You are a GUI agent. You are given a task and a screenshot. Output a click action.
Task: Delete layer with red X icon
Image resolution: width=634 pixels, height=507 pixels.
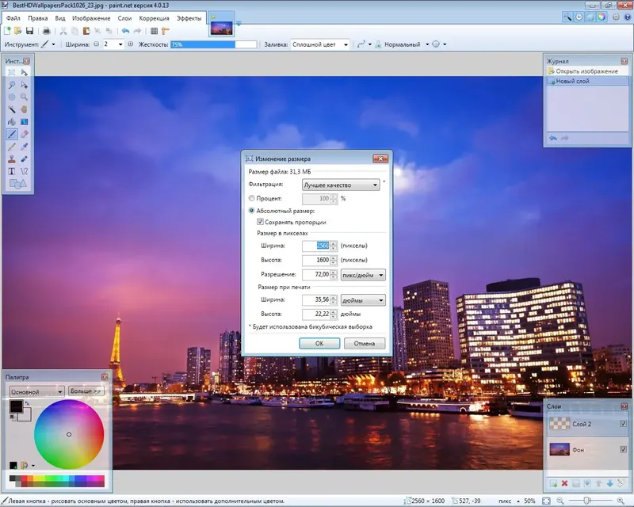coord(565,483)
